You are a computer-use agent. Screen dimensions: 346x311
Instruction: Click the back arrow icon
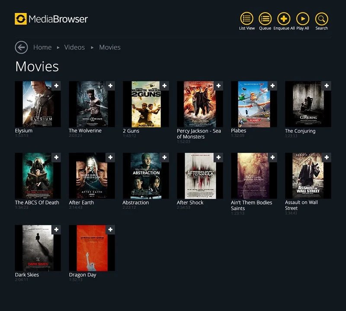(21, 47)
